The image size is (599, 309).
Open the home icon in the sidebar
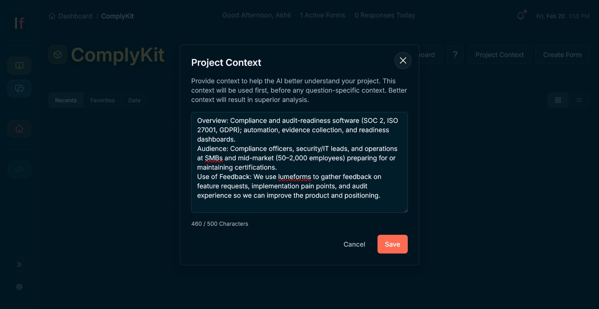point(19,128)
